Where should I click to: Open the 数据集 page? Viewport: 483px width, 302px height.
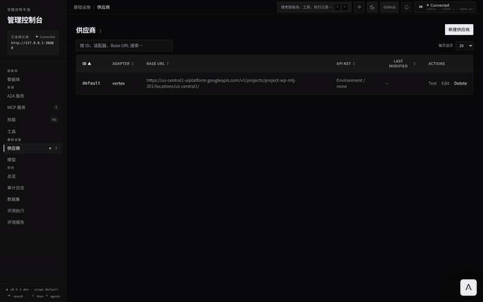[13, 199]
